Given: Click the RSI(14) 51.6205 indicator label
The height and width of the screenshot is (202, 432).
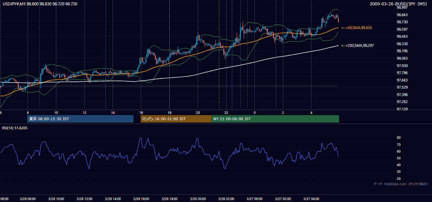Looking at the screenshot, I should 15,128.
